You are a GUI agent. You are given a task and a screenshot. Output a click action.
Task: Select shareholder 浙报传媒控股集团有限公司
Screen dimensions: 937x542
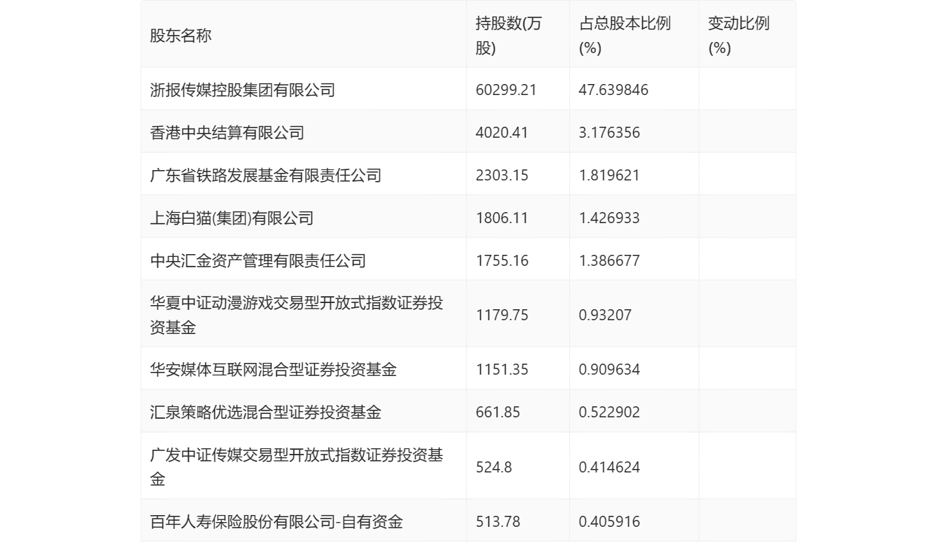[243, 90]
